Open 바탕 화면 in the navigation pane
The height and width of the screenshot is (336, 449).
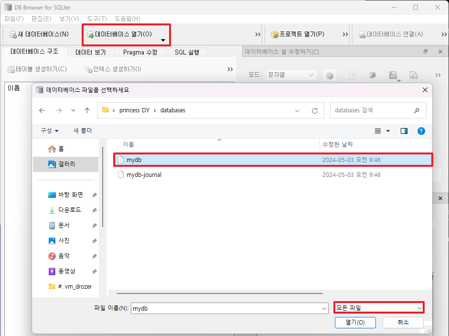[x=65, y=195]
